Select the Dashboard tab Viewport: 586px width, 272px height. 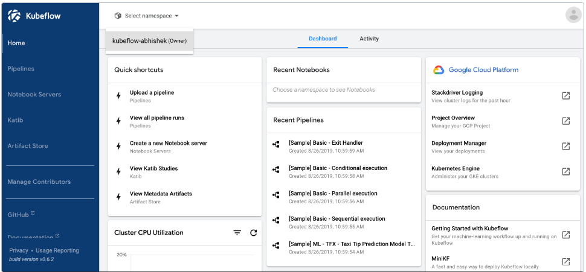323,39
